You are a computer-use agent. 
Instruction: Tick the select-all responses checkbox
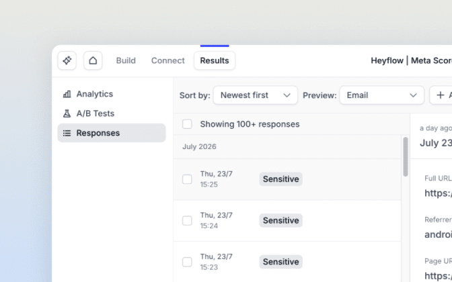coord(187,124)
